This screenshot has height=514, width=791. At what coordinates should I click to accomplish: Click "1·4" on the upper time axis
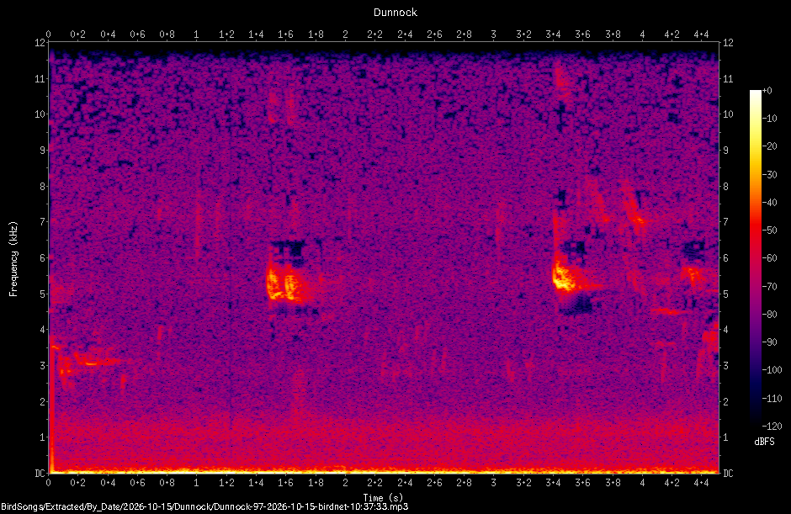point(256,34)
